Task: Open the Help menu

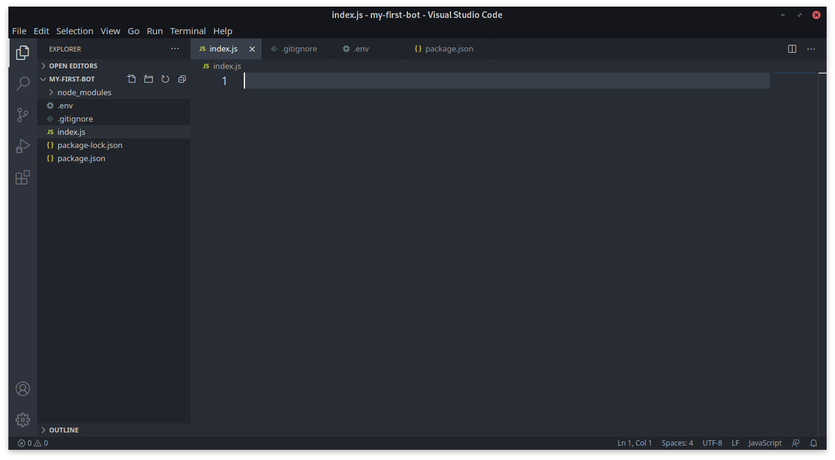Action: (223, 31)
